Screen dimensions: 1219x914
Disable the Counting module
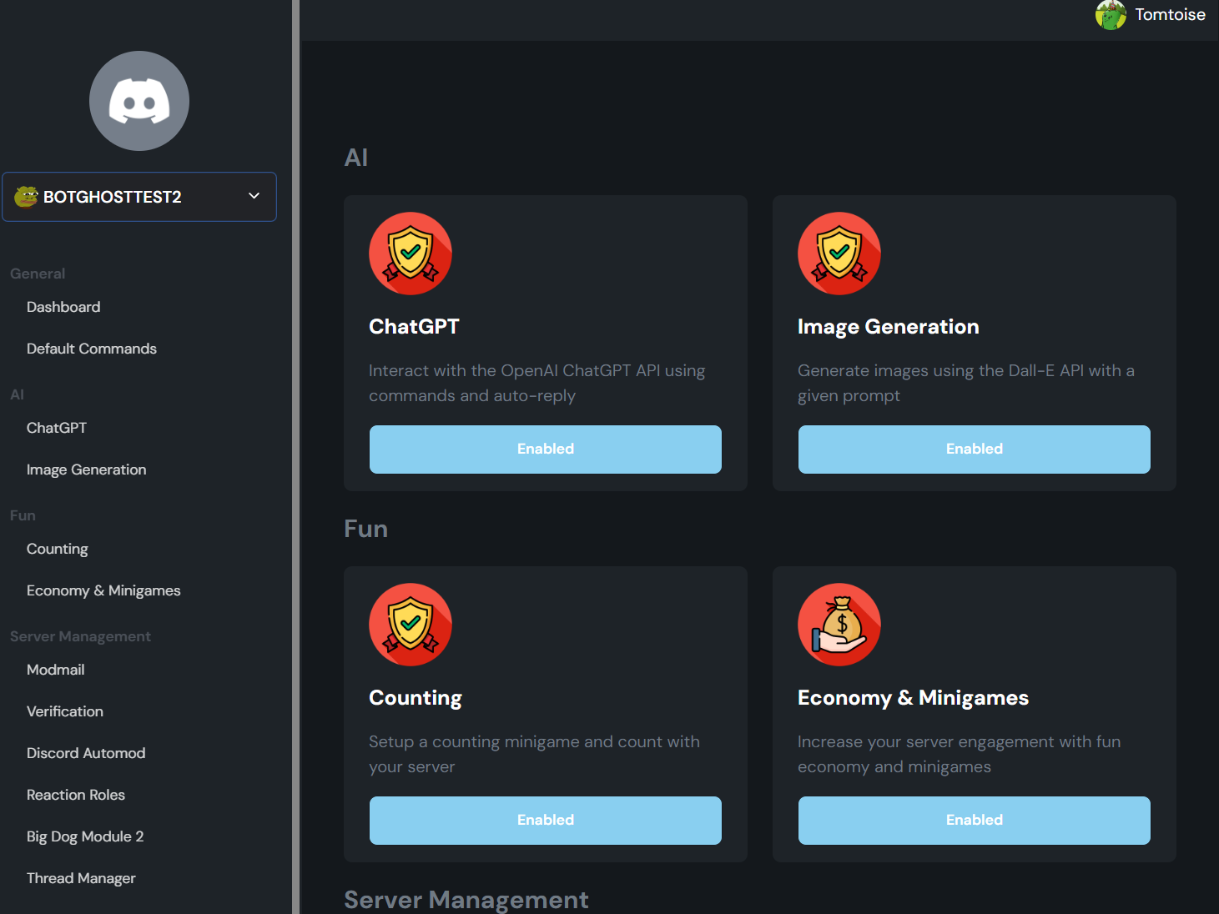click(545, 820)
